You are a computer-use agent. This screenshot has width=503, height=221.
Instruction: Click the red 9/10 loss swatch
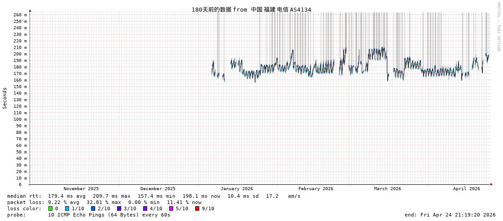tap(197, 208)
